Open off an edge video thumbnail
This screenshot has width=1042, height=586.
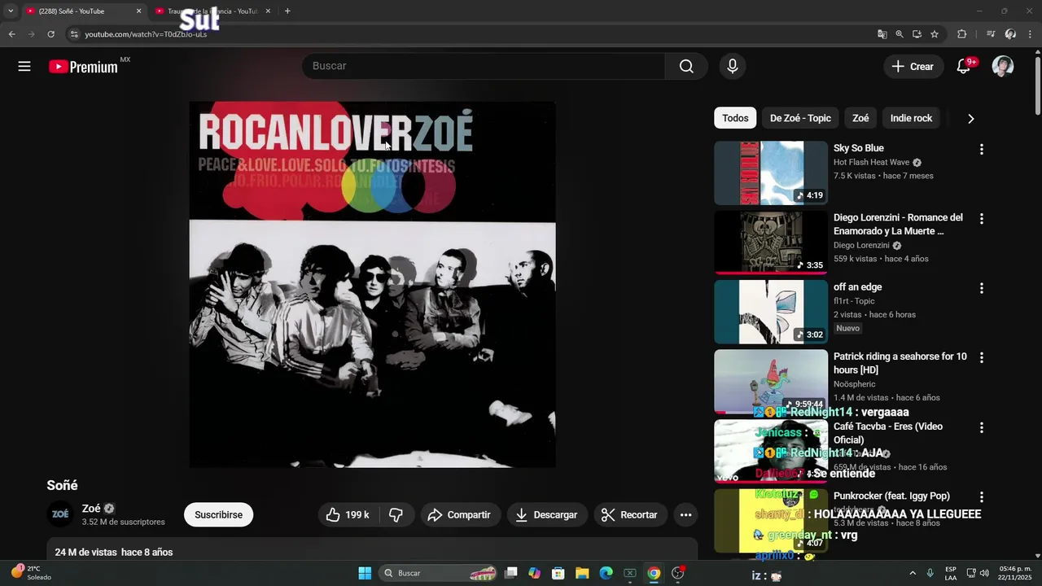coord(771,312)
